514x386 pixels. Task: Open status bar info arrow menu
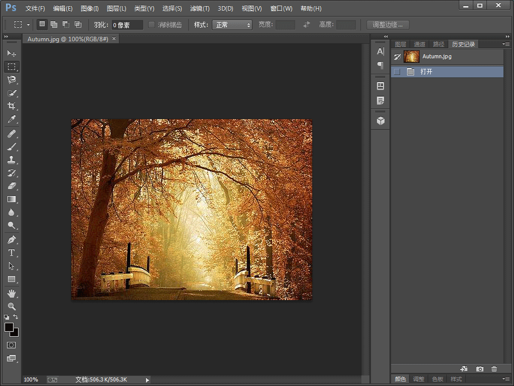click(x=147, y=380)
